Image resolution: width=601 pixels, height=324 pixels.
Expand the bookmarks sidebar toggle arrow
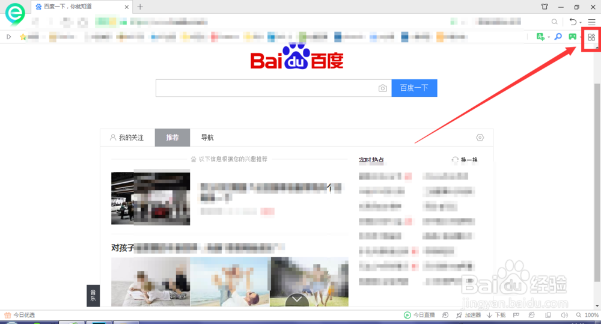9,37
